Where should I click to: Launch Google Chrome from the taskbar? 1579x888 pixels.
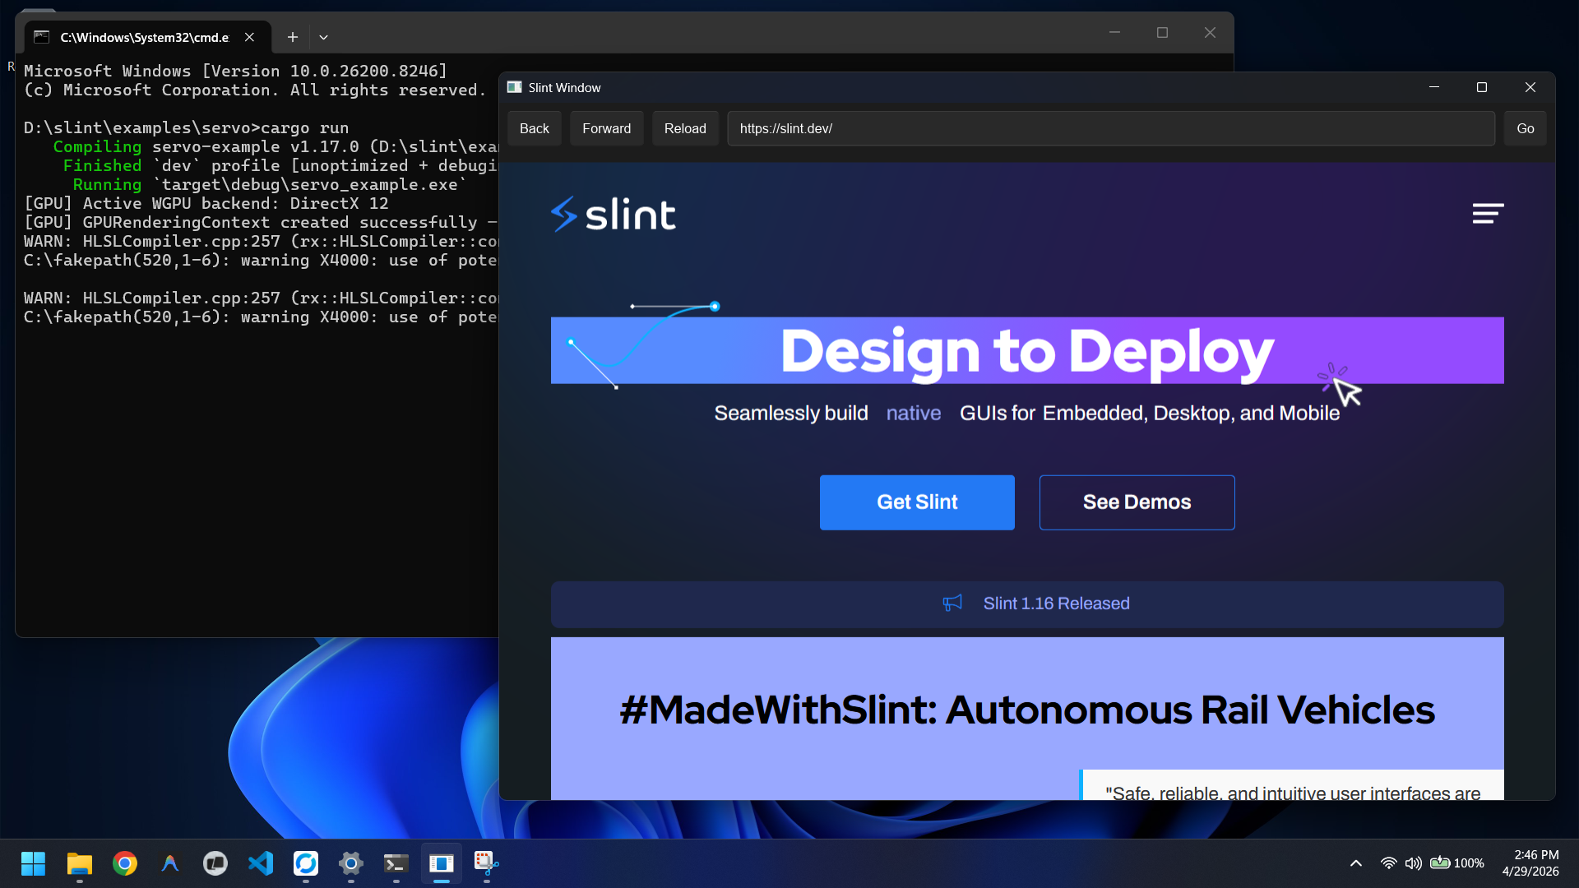coord(124,863)
